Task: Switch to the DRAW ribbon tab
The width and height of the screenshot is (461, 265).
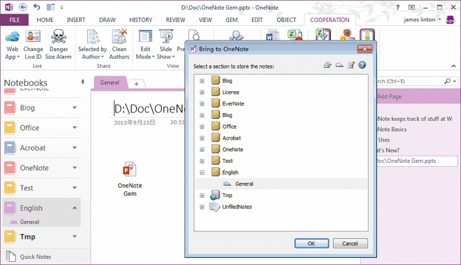Action: (107, 19)
